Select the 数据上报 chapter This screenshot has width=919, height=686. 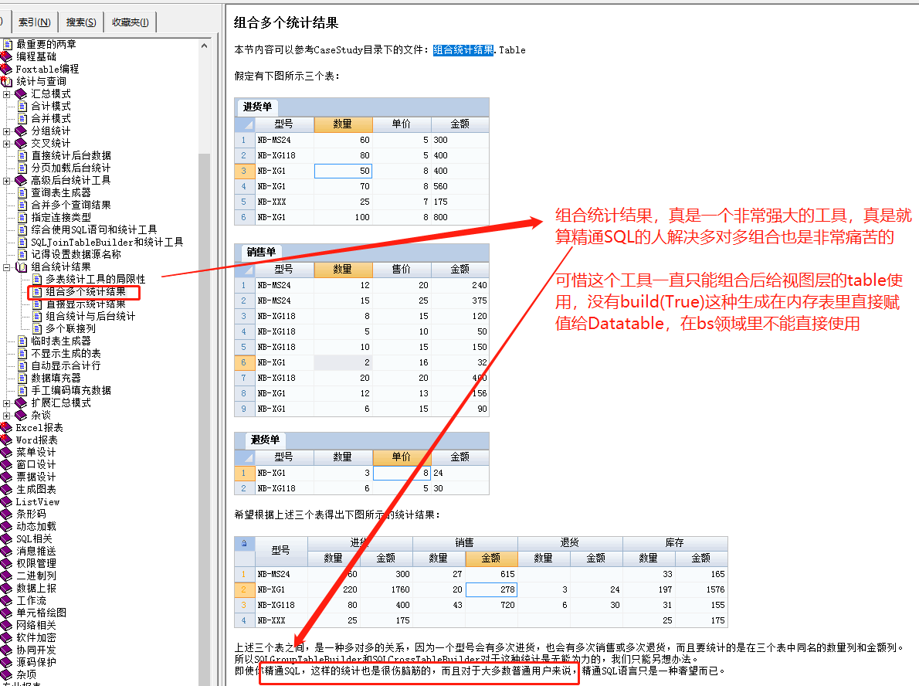point(36,588)
